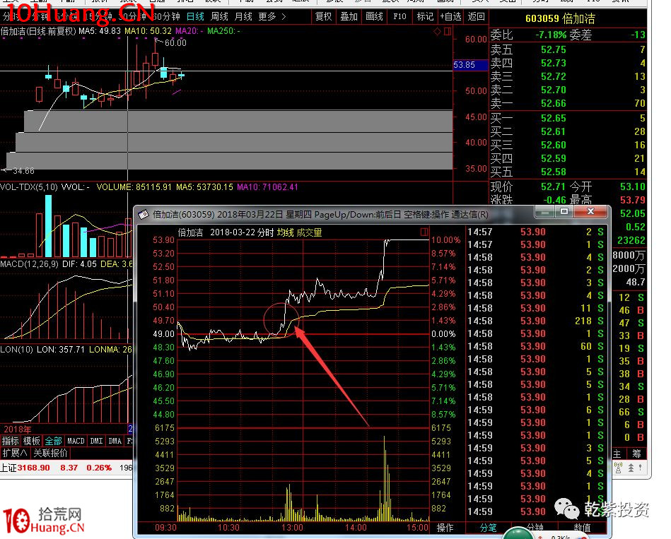Click the 标记 mark button
671x539 pixels.
point(425,17)
